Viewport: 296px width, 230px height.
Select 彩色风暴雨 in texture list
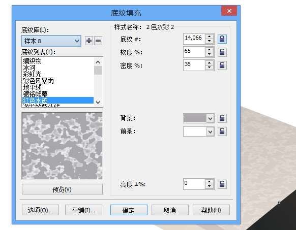coord(58,81)
